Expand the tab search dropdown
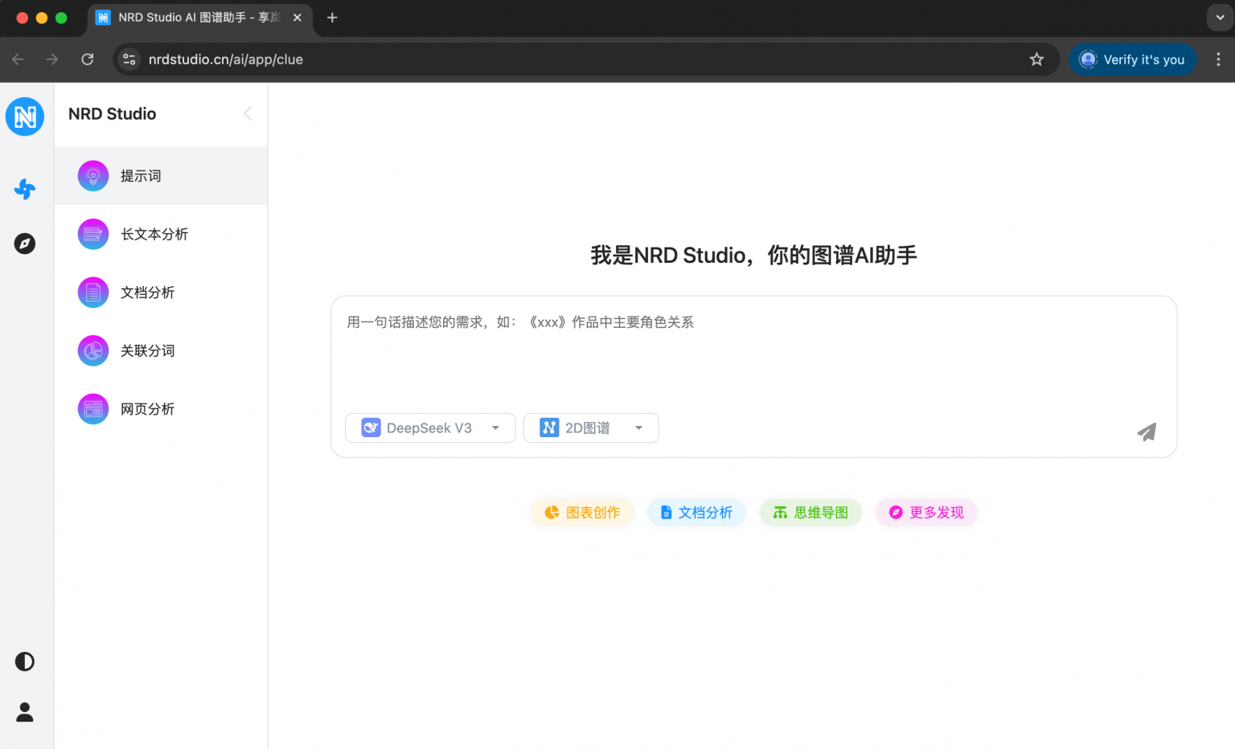The image size is (1235, 749). coord(1220,18)
